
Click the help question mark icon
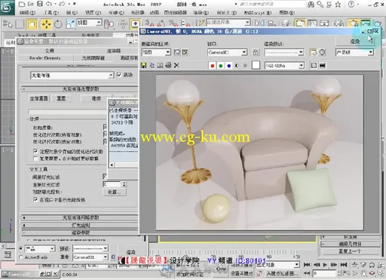[351, 4]
